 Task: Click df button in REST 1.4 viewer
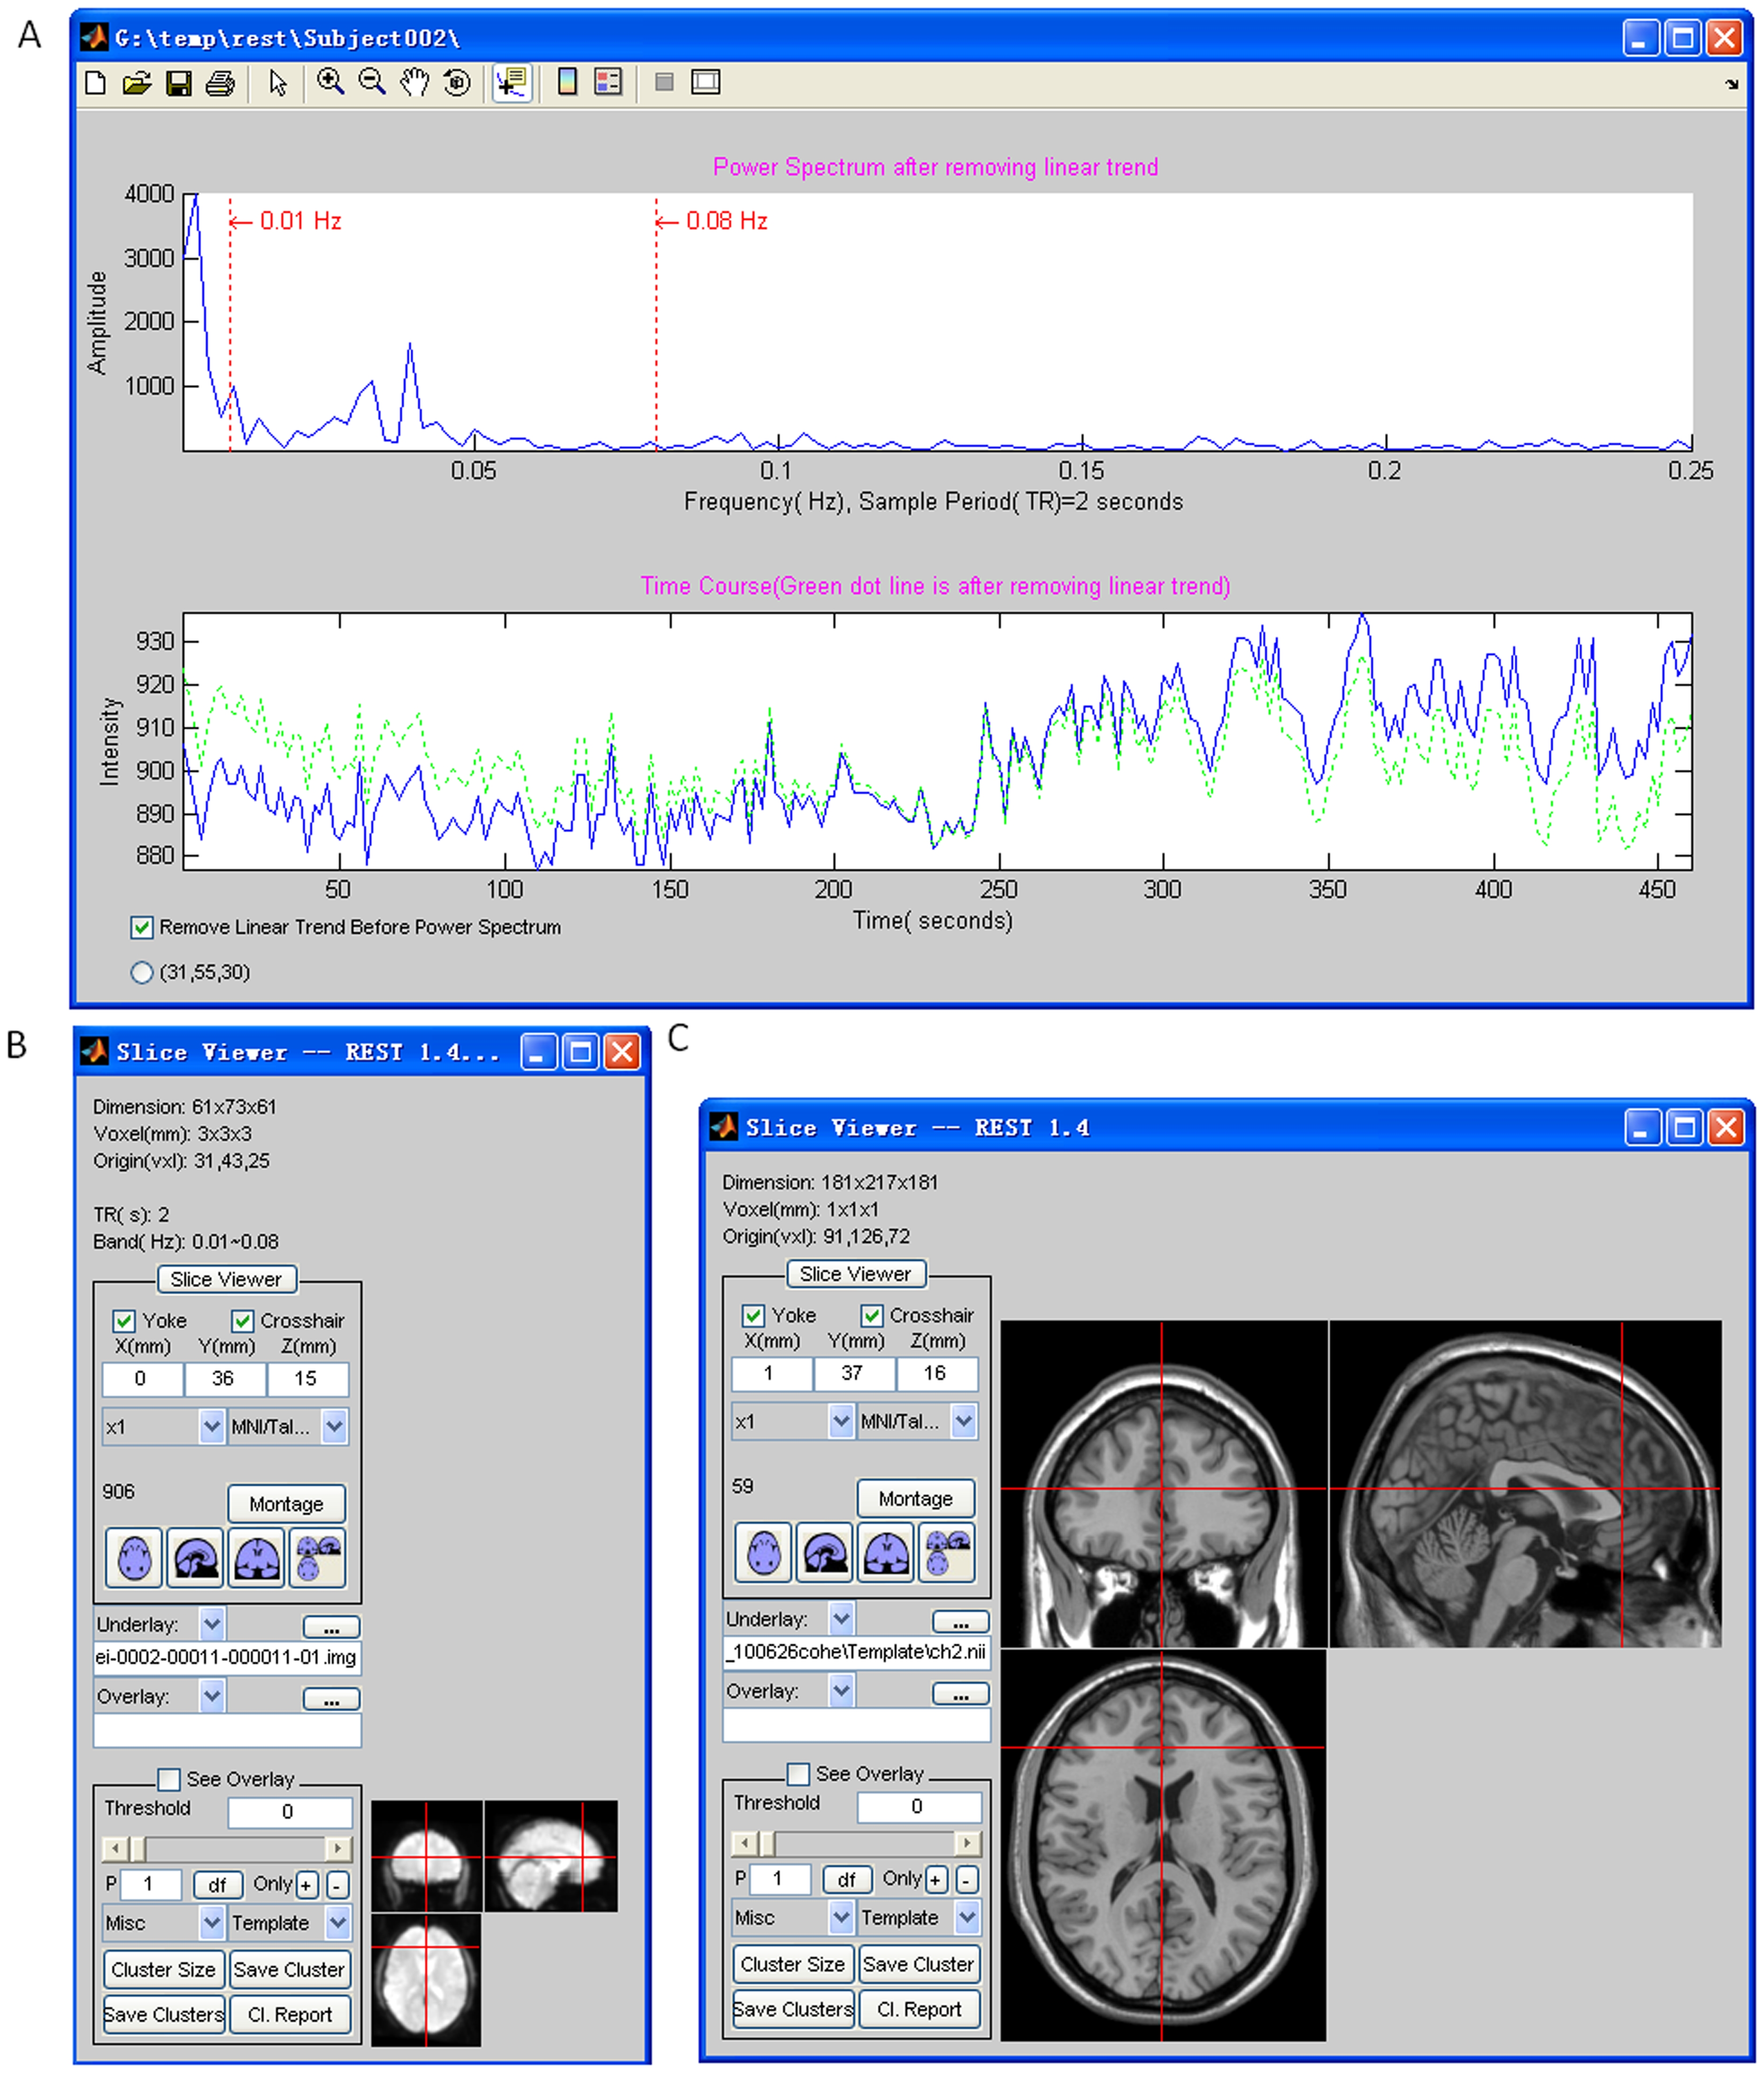pos(847,1880)
